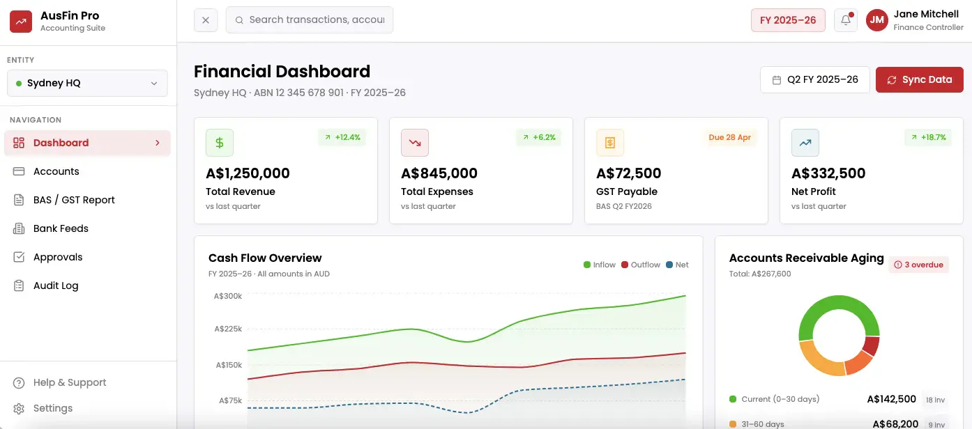Click the A$1,250,000 revenue value

(248, 173)
